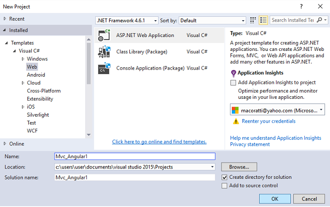The height and width of the screenshot is (207, 330).
Task: Click the search magnifier icon
Action: tap(319, 20)
